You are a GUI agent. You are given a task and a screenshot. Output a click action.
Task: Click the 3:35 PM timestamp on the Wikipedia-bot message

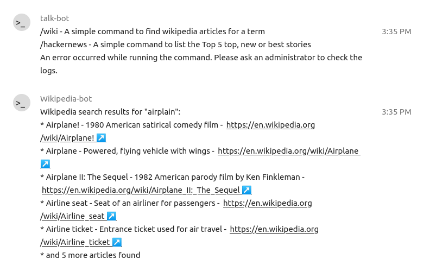tap(396, 112)
